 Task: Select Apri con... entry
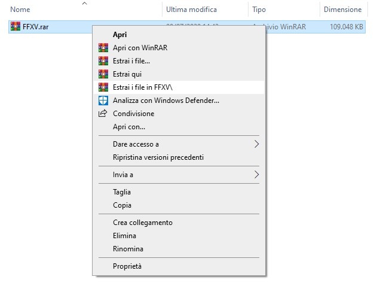(179, 127)
